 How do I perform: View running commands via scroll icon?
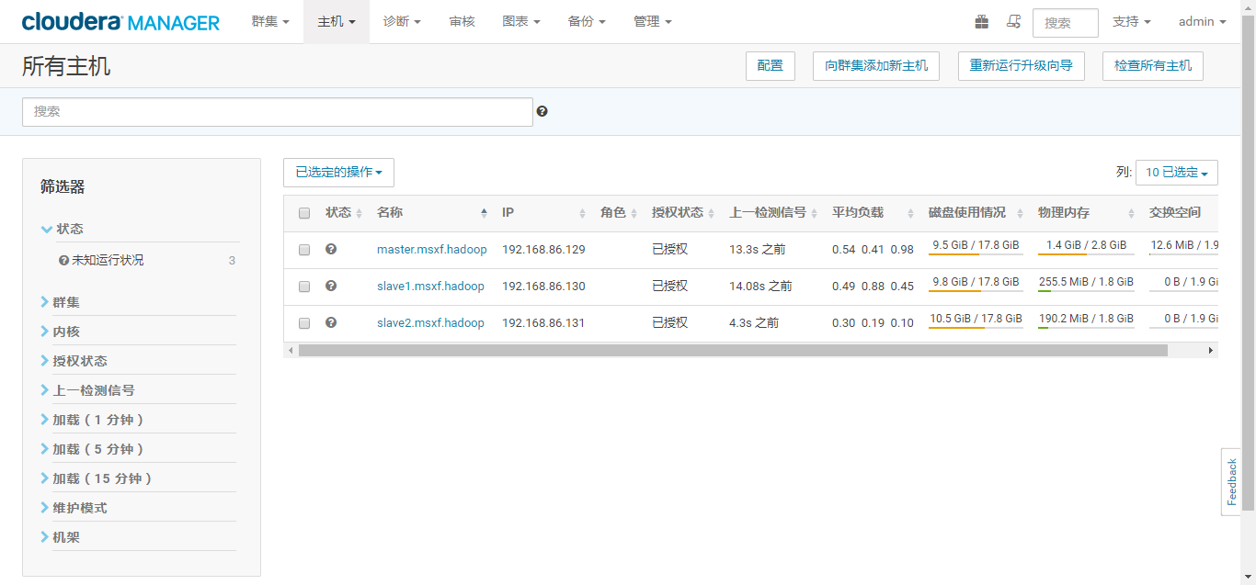1013,21
